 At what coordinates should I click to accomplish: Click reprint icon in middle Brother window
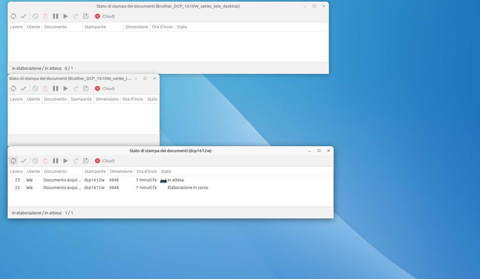tap(76, 88)
